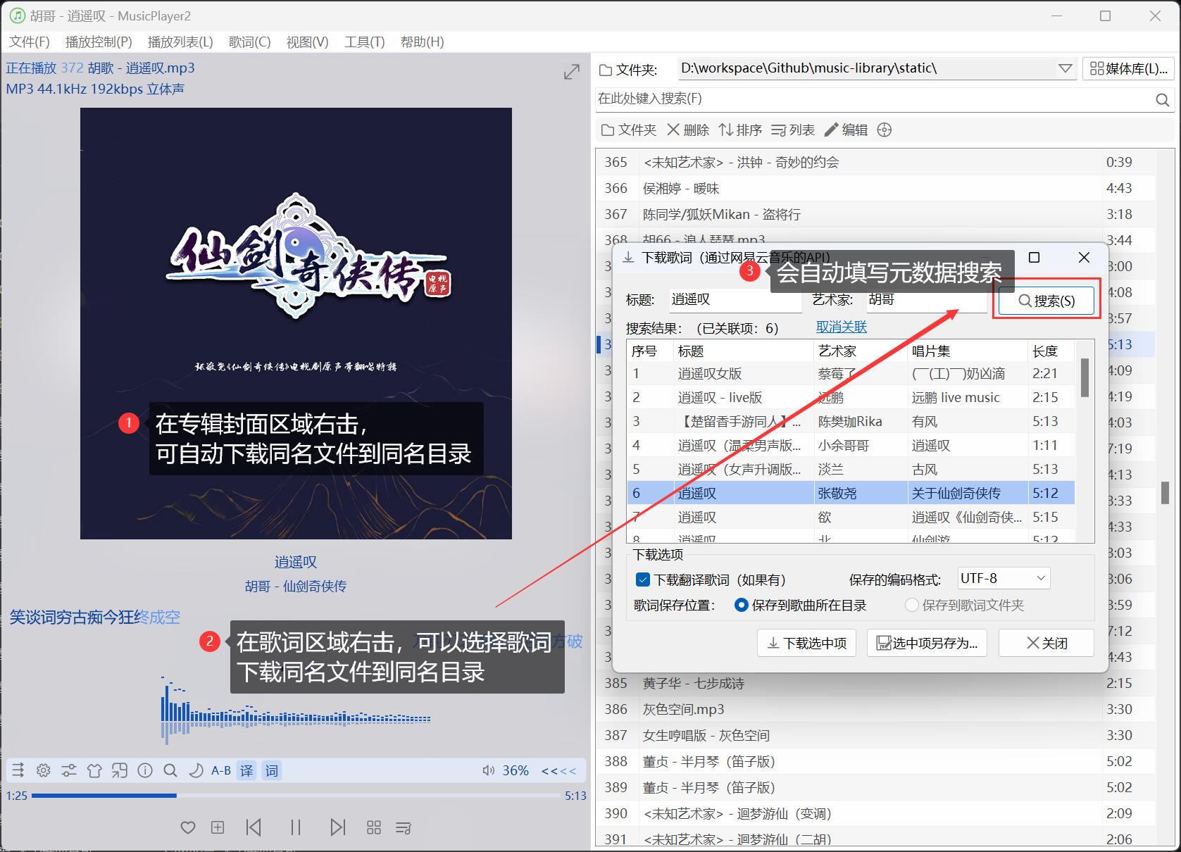Add song to favorites with the heart icon
This screenshot has width=1181, height=852.
pos(187,827)
